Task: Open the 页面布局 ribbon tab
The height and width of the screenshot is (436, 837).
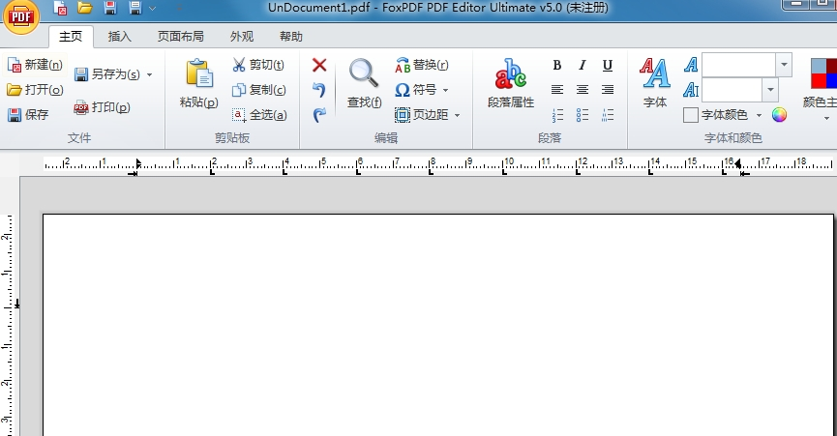Action: click(180, 36)
